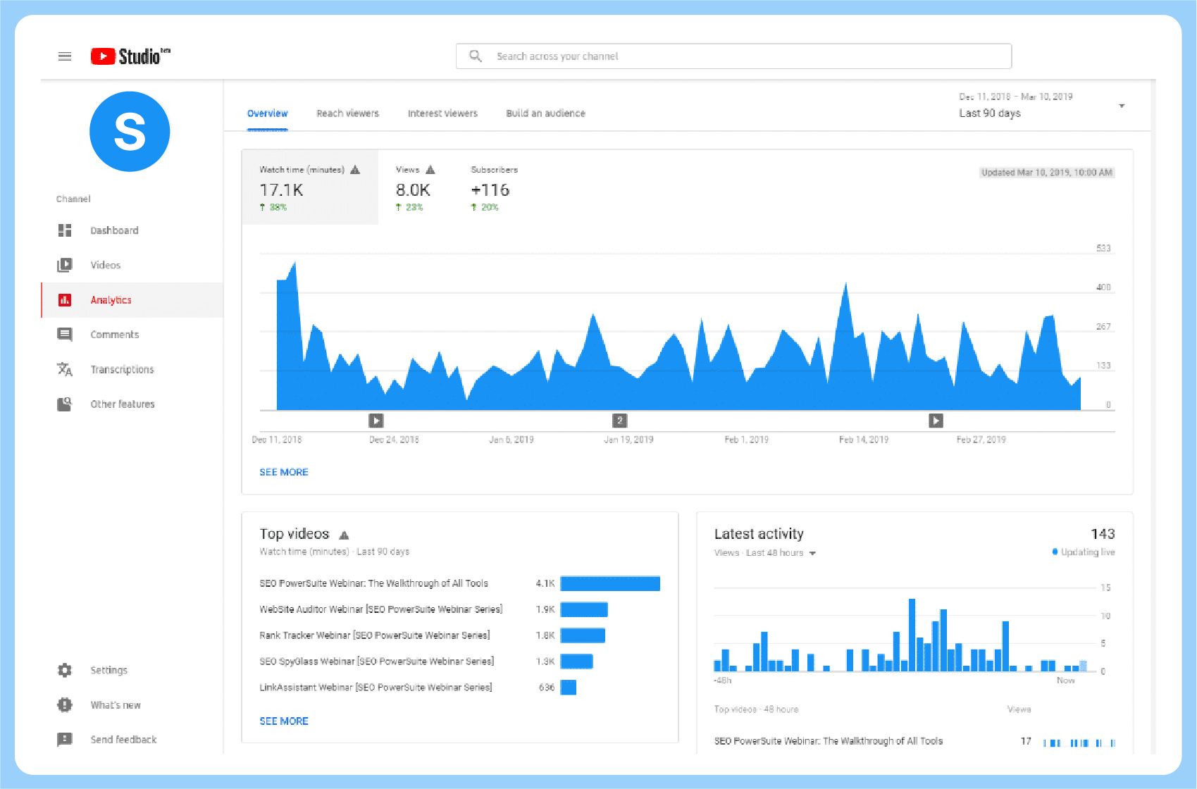Open SEO SpyGlass Webinar video in Top videos

click(x=376, y=661)
